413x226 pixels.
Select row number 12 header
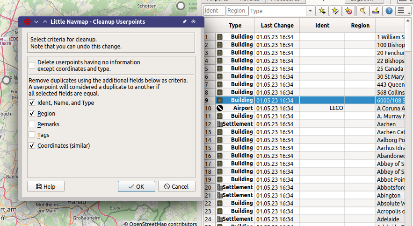[x=210, y=124]
